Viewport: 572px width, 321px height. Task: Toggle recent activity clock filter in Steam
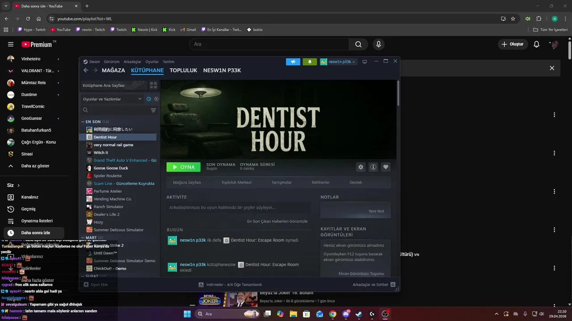[149, 99]
